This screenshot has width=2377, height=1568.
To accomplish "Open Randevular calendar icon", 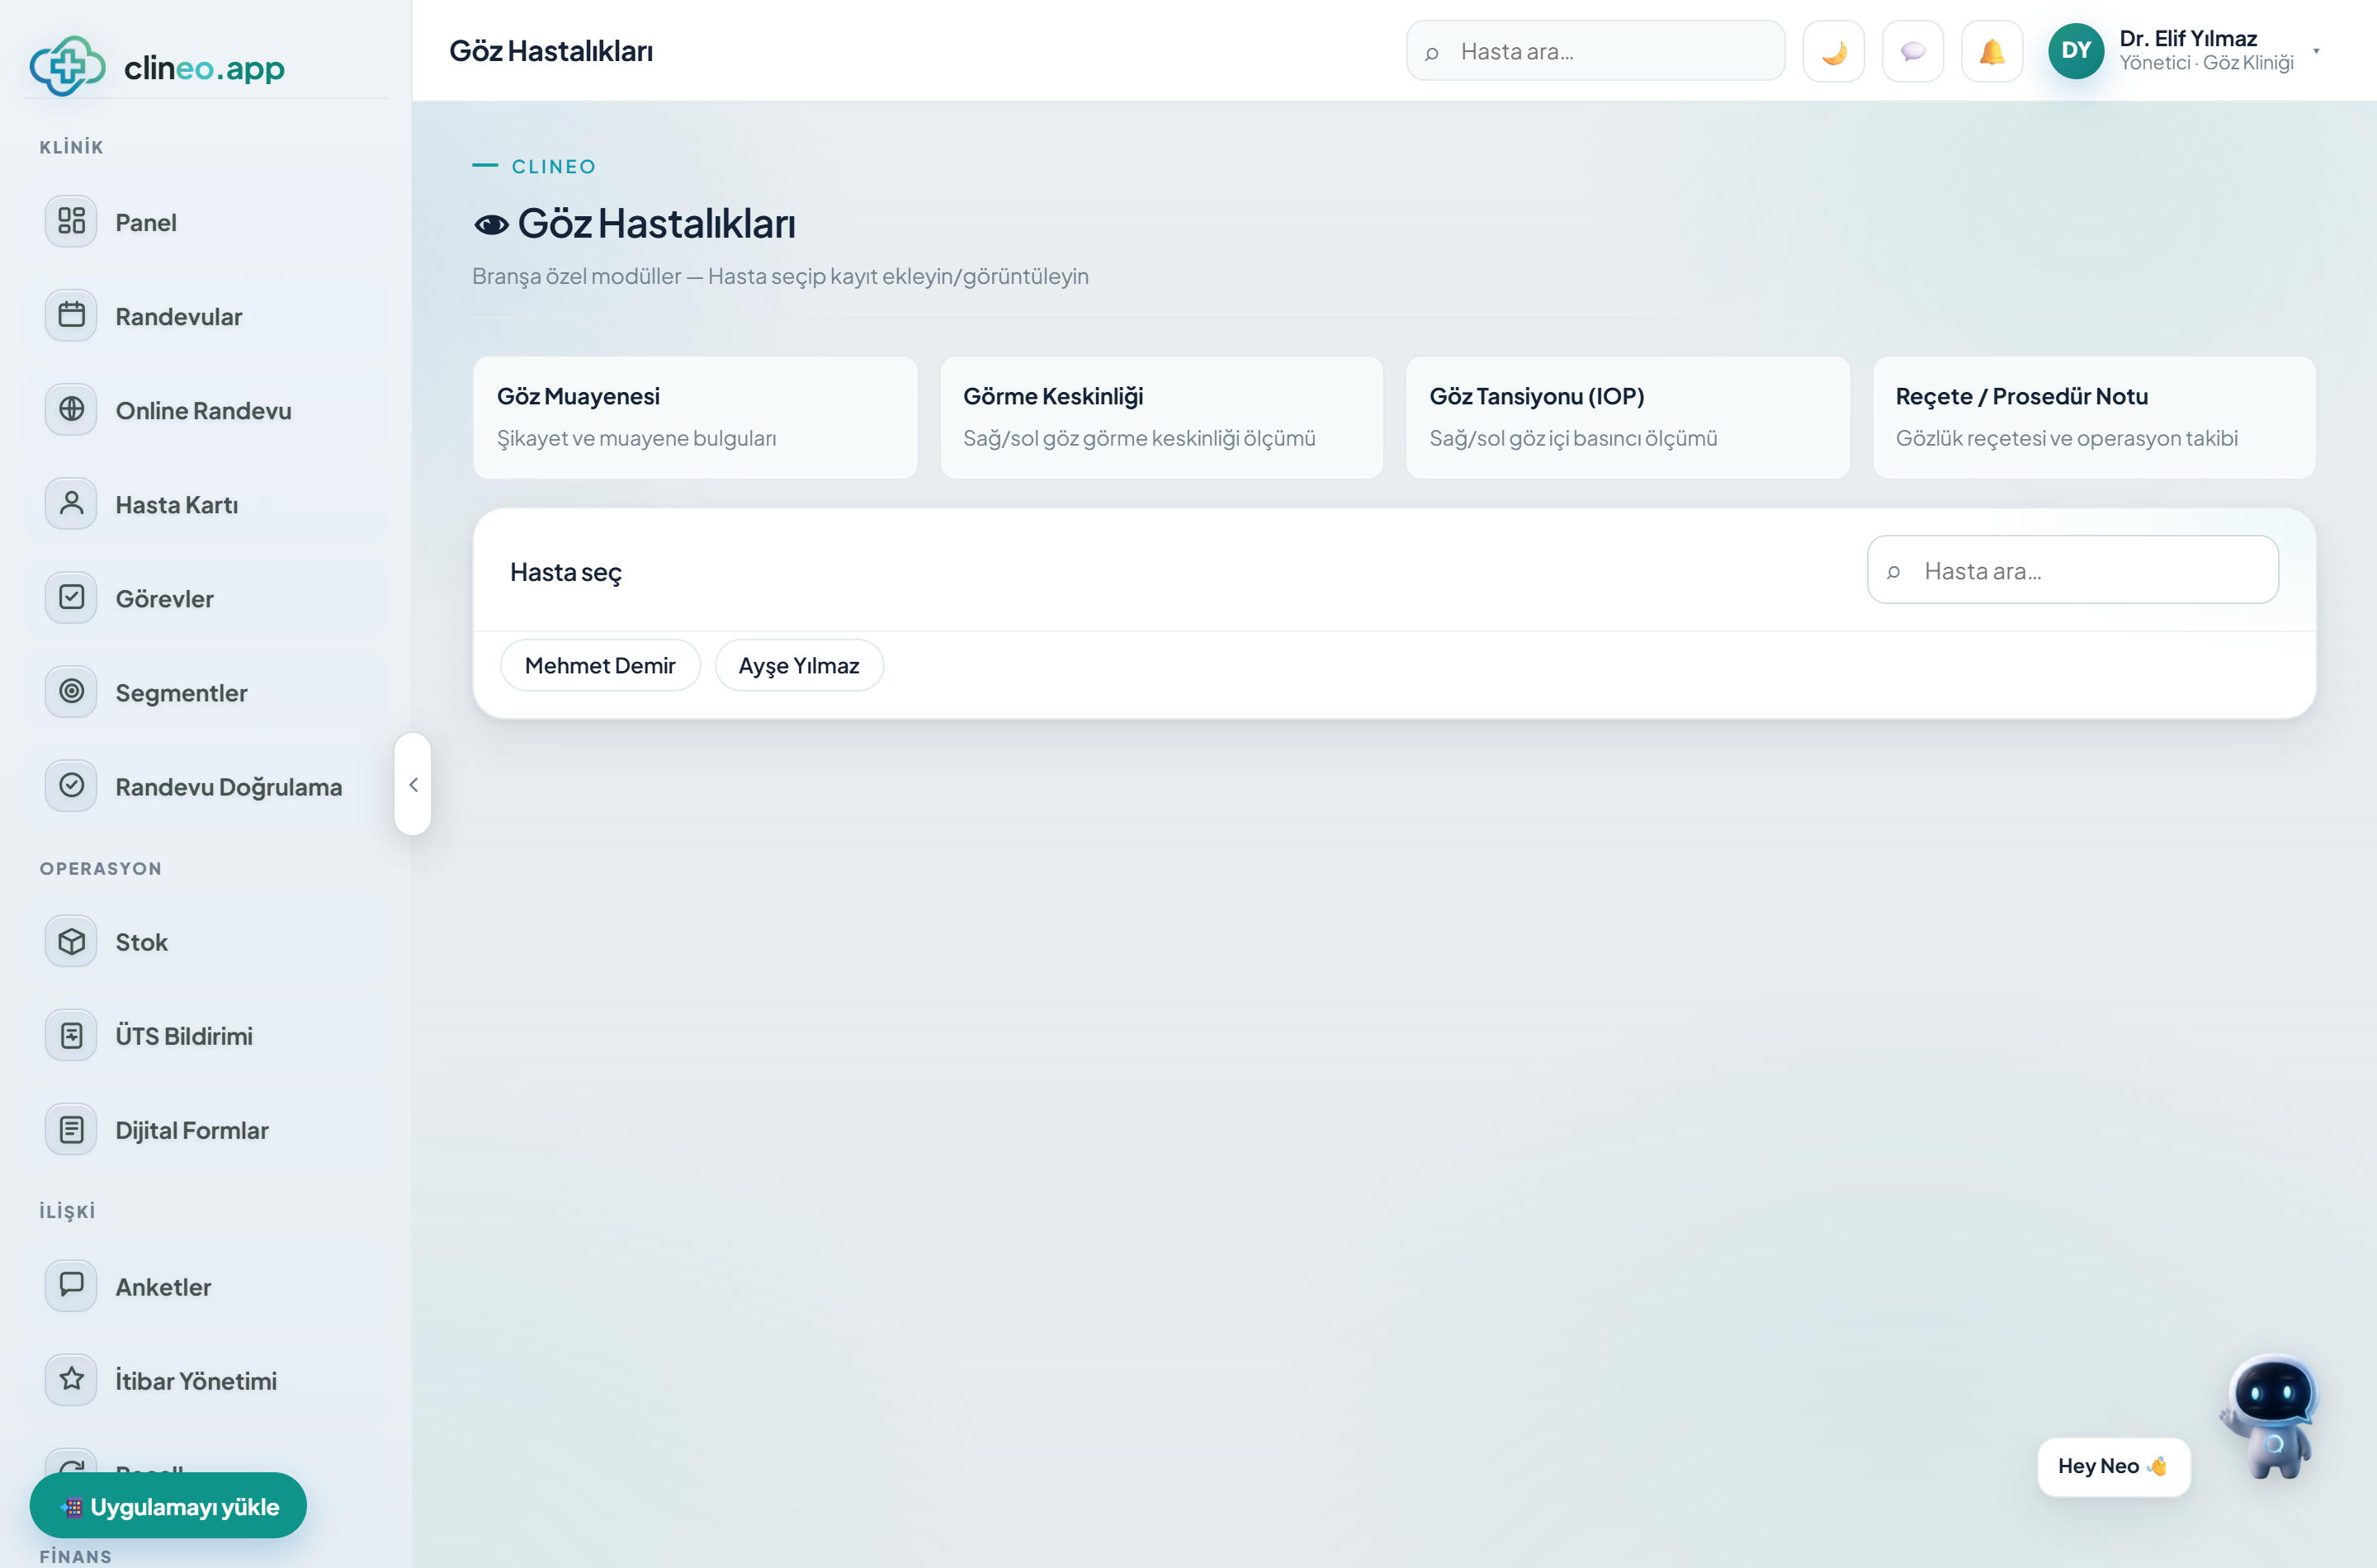I will (71, 315).
